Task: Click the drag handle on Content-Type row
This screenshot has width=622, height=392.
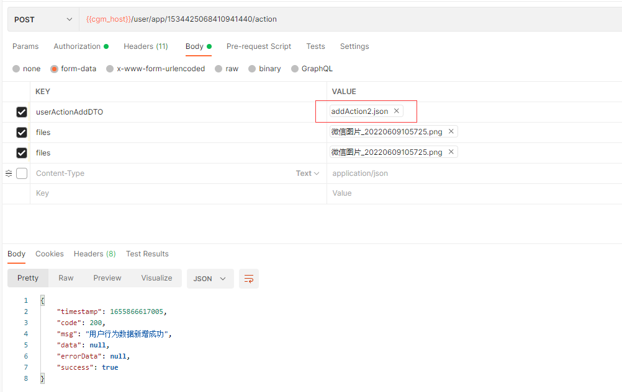Action: click(x=8, y=173)
